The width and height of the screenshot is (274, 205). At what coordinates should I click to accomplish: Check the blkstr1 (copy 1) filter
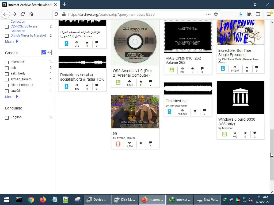click(7, 85)
